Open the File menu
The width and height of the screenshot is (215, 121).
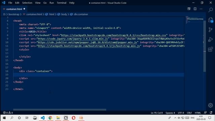[x=10, y=3]
